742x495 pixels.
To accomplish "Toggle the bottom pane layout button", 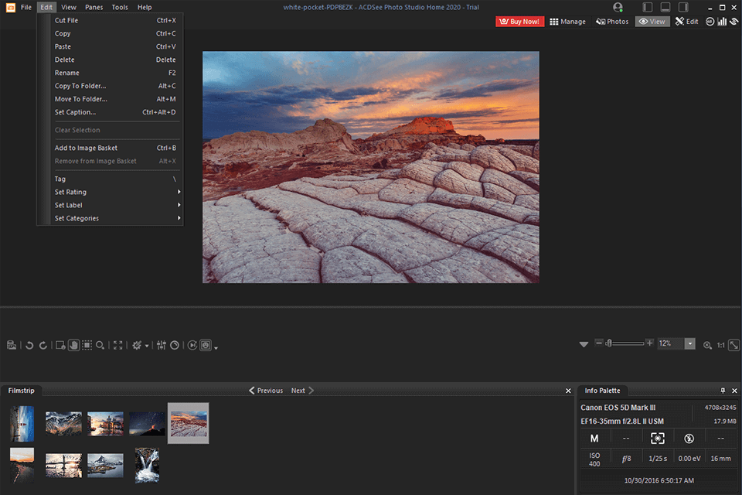I will 665,7.
